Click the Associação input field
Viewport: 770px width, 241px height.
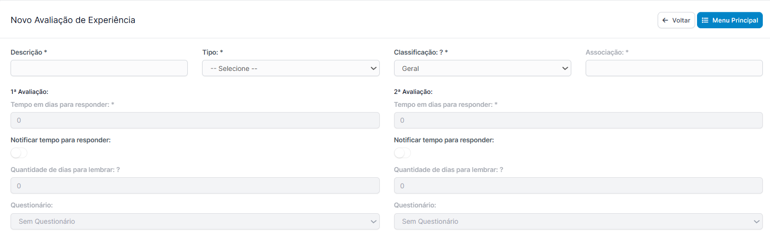click(674, 68)
